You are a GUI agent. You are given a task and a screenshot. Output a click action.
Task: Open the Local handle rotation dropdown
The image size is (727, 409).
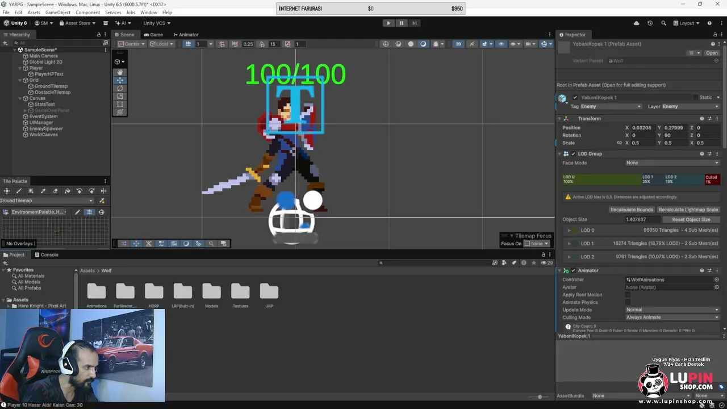[162, 44]
